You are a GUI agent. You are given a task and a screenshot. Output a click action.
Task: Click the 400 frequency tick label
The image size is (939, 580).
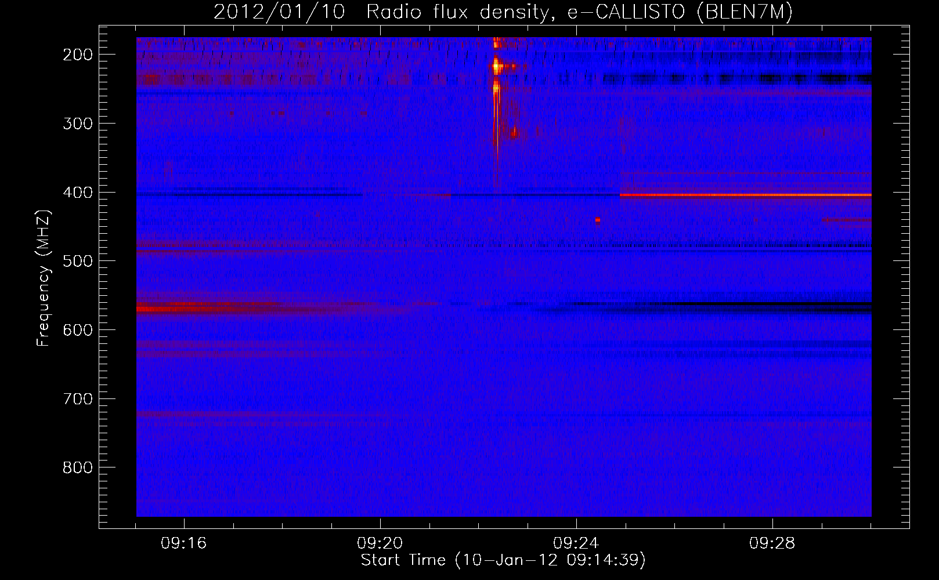pyautogui.click(x=78, y=193)
